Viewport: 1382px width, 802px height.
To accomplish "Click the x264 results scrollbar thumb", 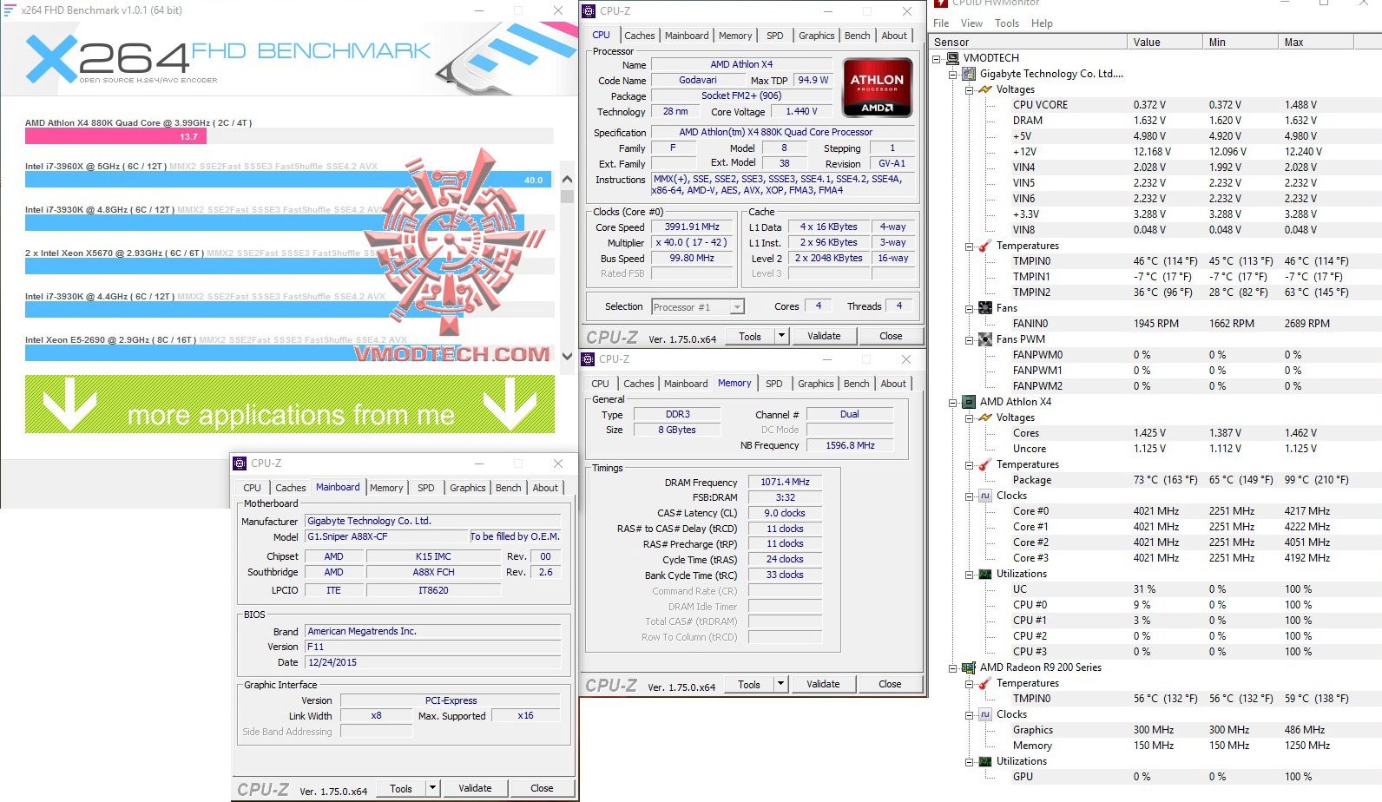I will (x=568, y=196).
